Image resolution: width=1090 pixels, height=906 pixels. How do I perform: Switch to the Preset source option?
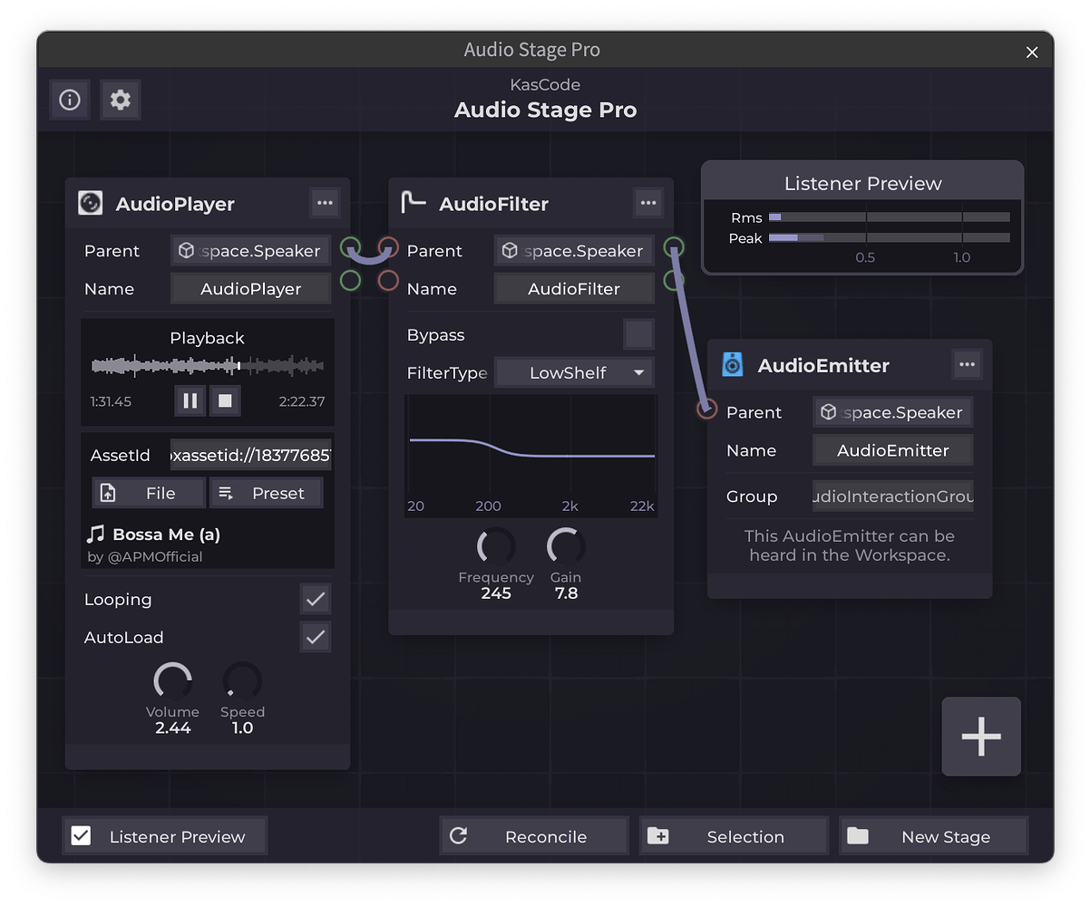266,492
